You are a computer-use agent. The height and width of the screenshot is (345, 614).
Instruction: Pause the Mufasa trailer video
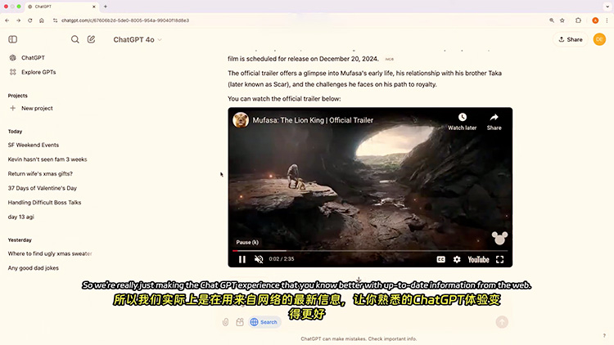(x=242, y=259)
